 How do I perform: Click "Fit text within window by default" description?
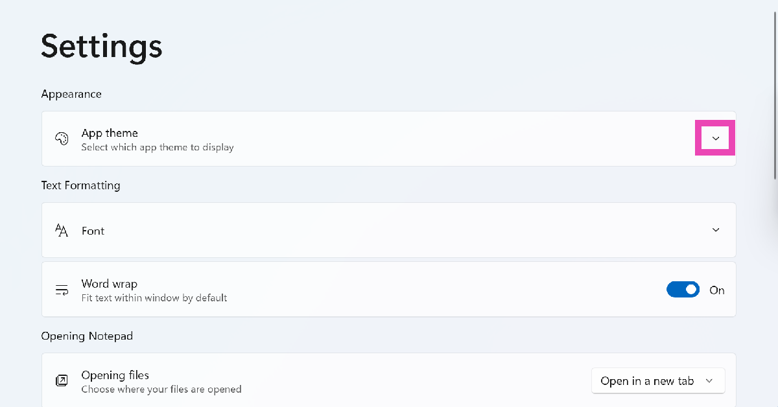[x=154, y=298]
